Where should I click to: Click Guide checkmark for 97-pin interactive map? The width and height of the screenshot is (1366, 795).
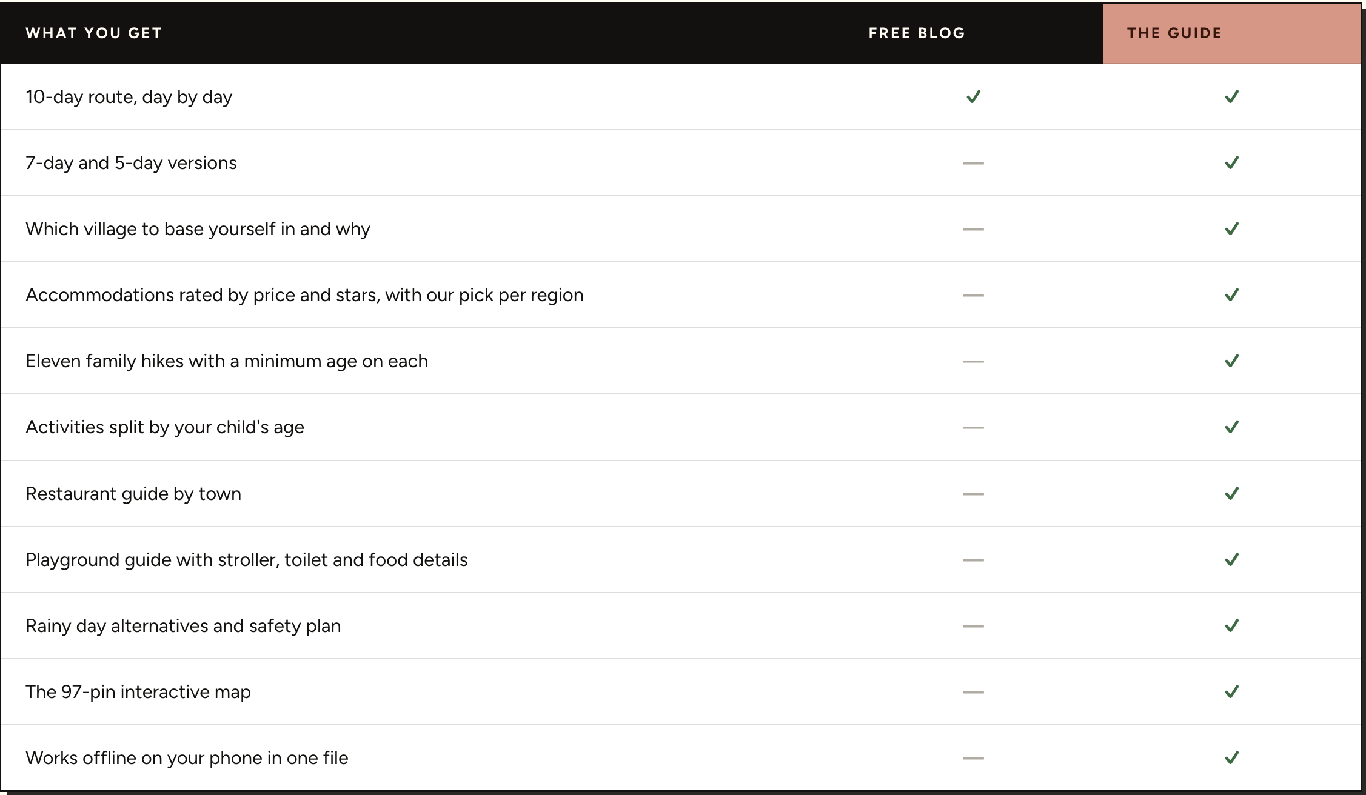1231,692
